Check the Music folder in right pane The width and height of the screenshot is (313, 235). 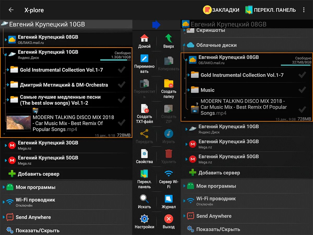click(302, 90)
